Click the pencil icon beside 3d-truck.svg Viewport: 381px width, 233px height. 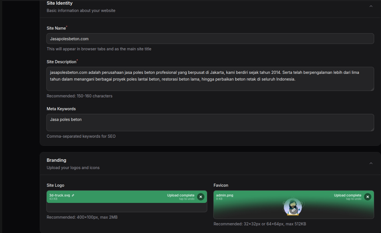point(73,195)
